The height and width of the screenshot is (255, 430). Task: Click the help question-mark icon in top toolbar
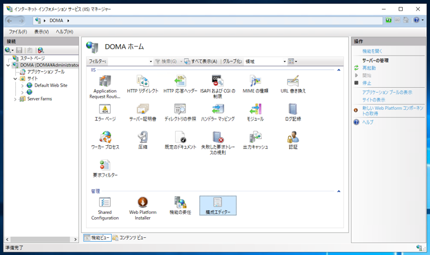417,20
